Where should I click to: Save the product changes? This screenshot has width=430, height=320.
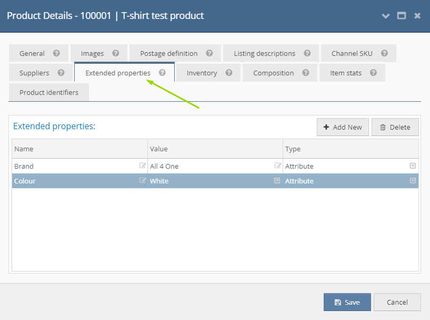coord(347,302)
